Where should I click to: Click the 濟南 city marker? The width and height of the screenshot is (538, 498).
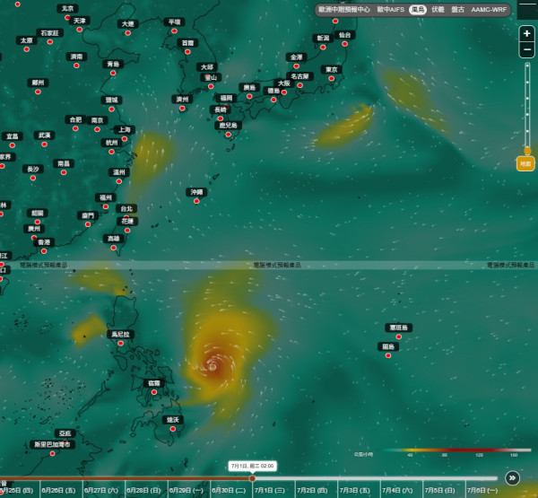(x=76, y=66)
